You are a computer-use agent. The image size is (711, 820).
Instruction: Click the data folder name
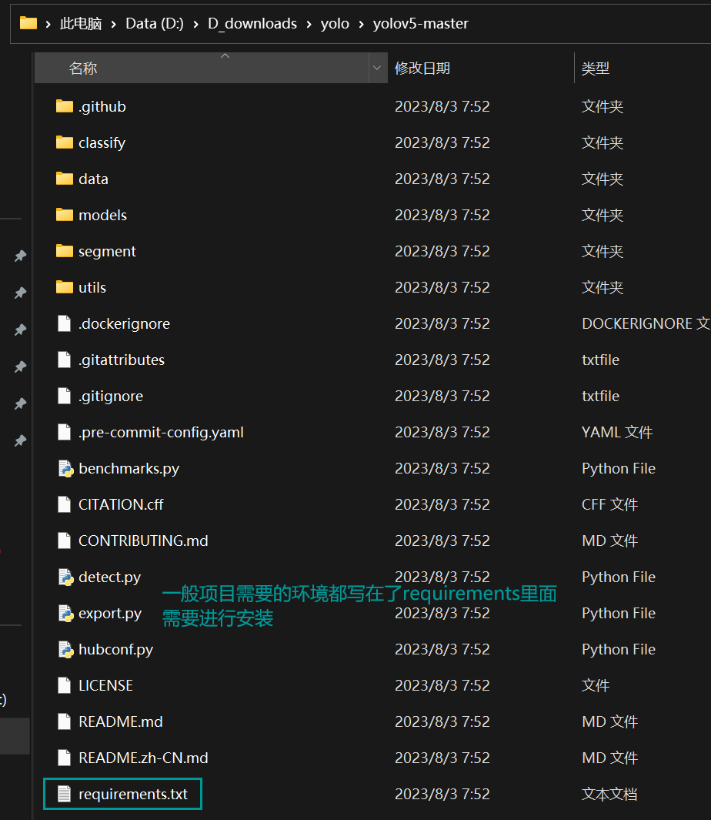point(94,179)
